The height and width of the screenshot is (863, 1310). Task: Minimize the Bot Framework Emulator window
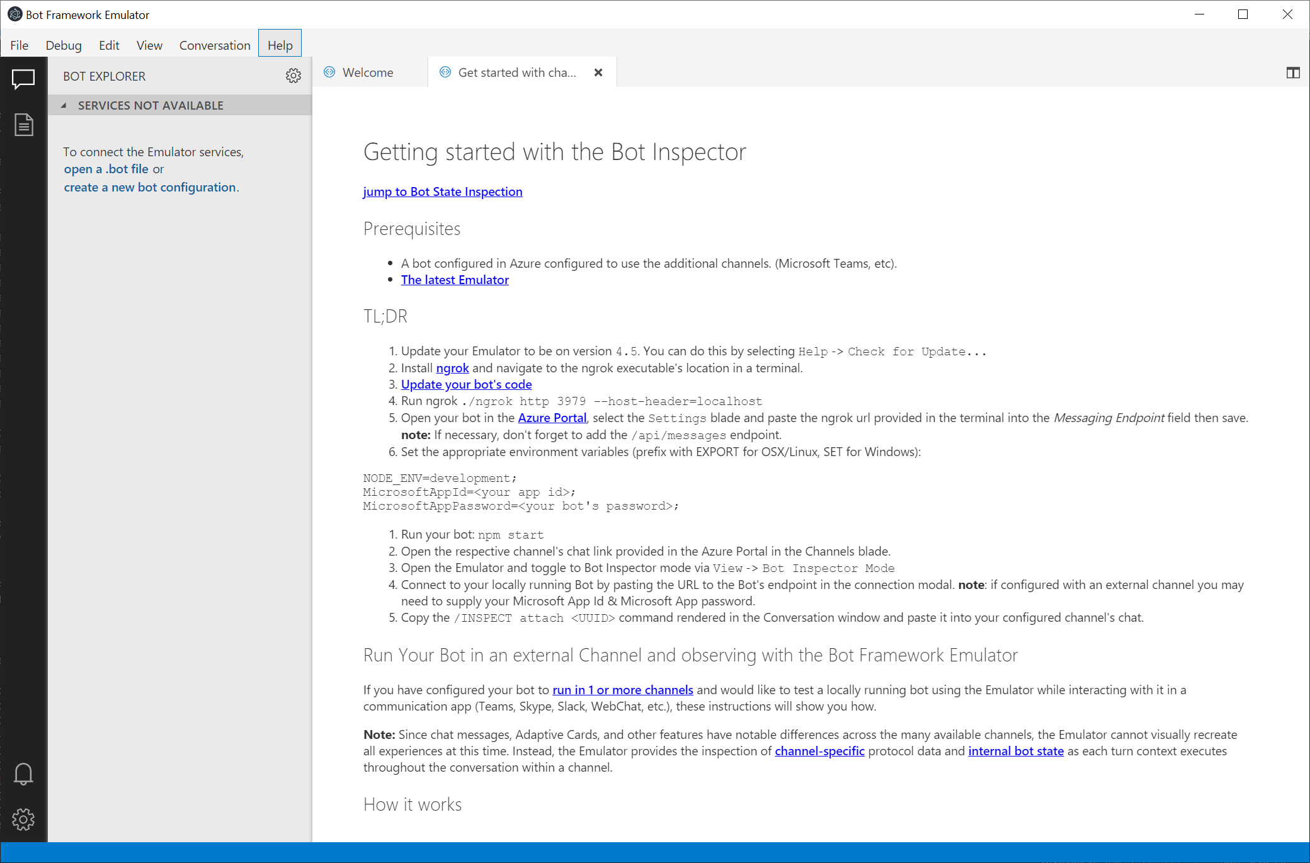1199,14
